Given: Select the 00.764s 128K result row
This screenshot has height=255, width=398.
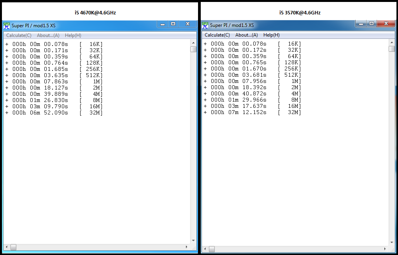Looking at the screenshot, I should 54,63.
